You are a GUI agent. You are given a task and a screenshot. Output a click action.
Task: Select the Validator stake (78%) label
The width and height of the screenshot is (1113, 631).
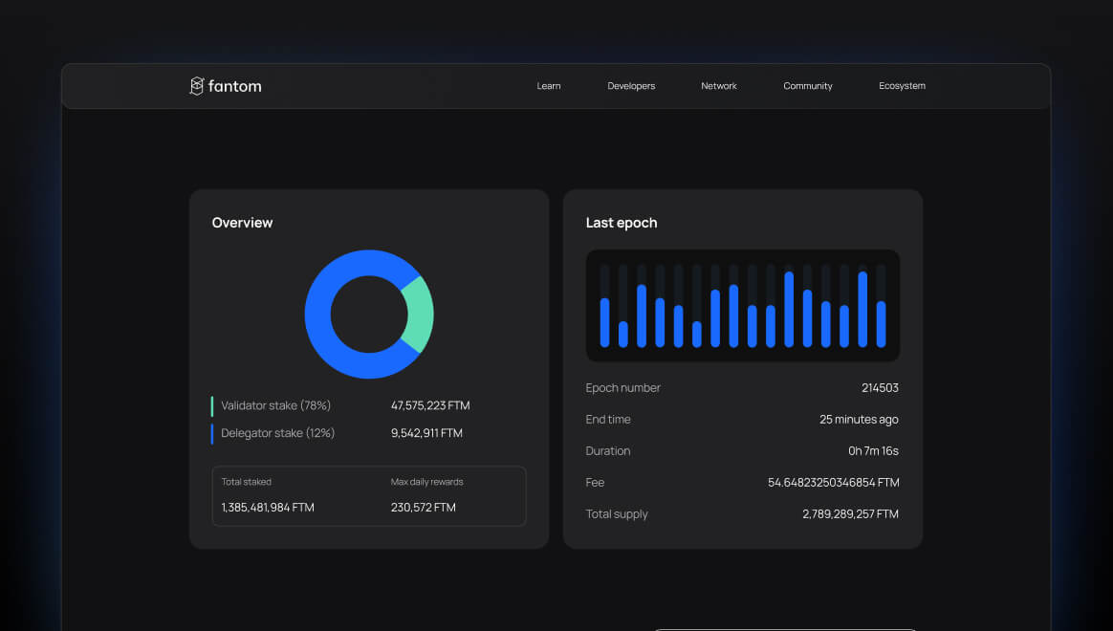click(x=275, y=406)
